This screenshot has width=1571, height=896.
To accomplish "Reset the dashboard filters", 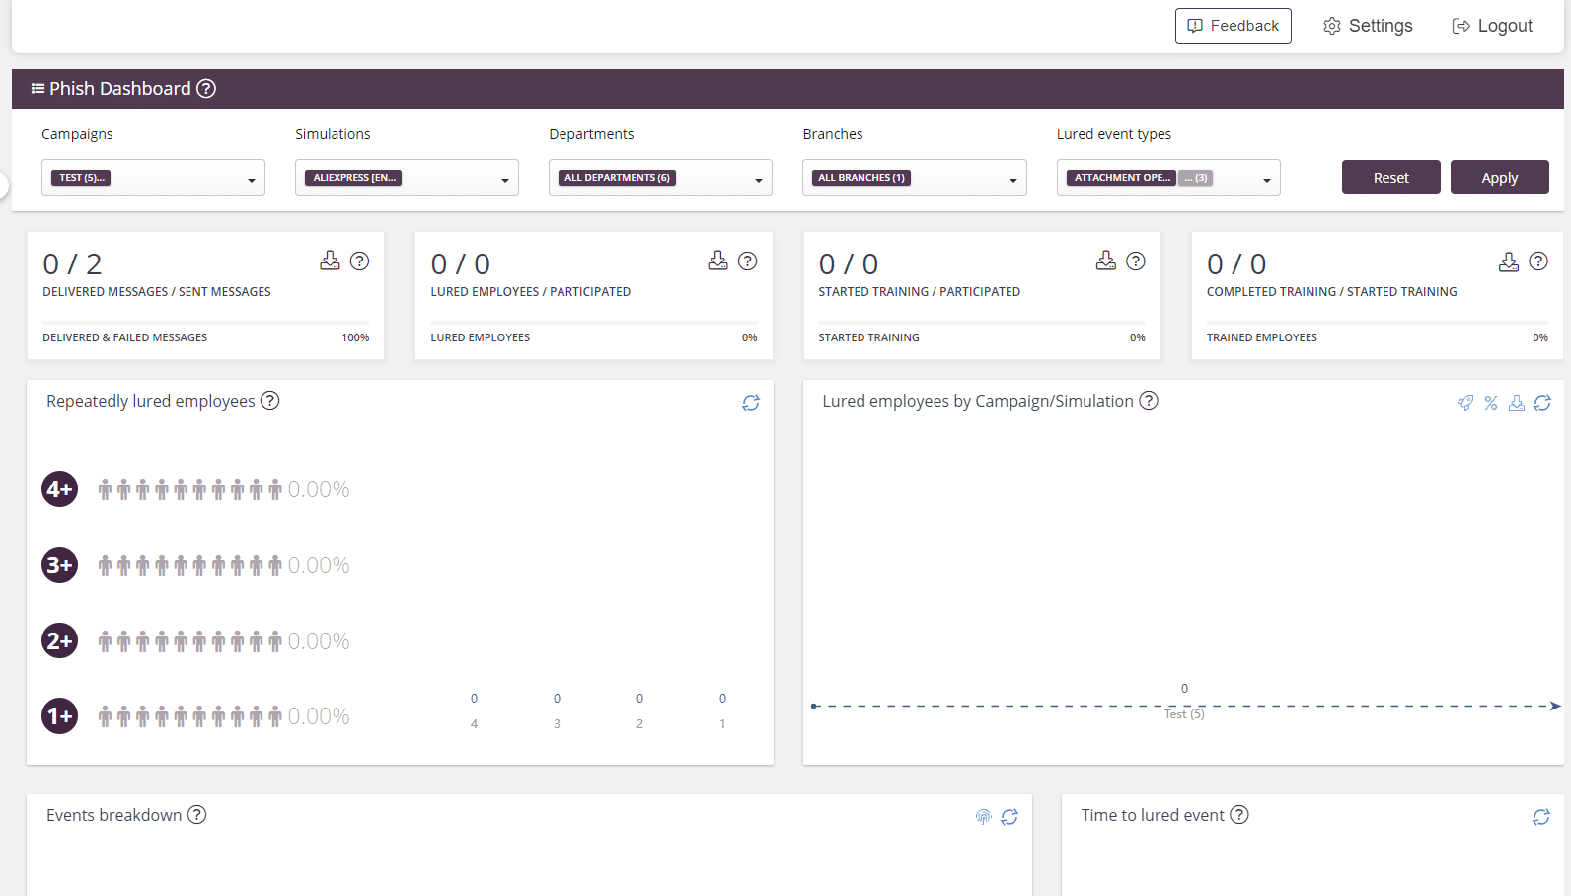I will pyautogui.click(x=1390, y=178).
